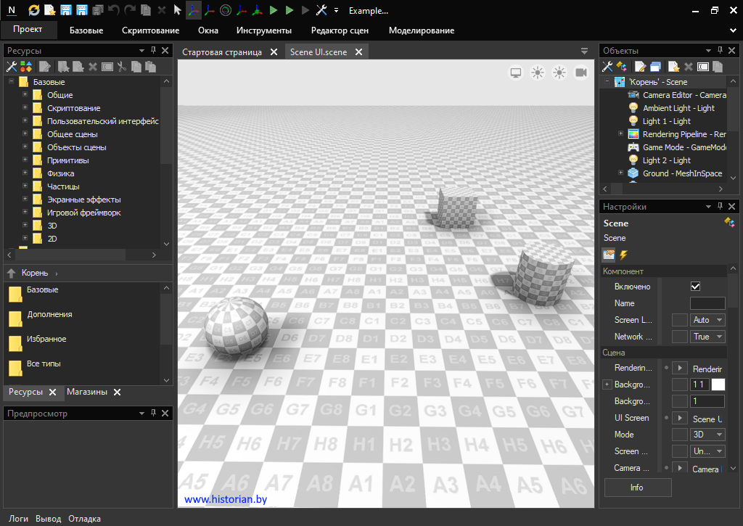Click the Вывод button in status bar
743x526 pixels.
pos(49,519)
